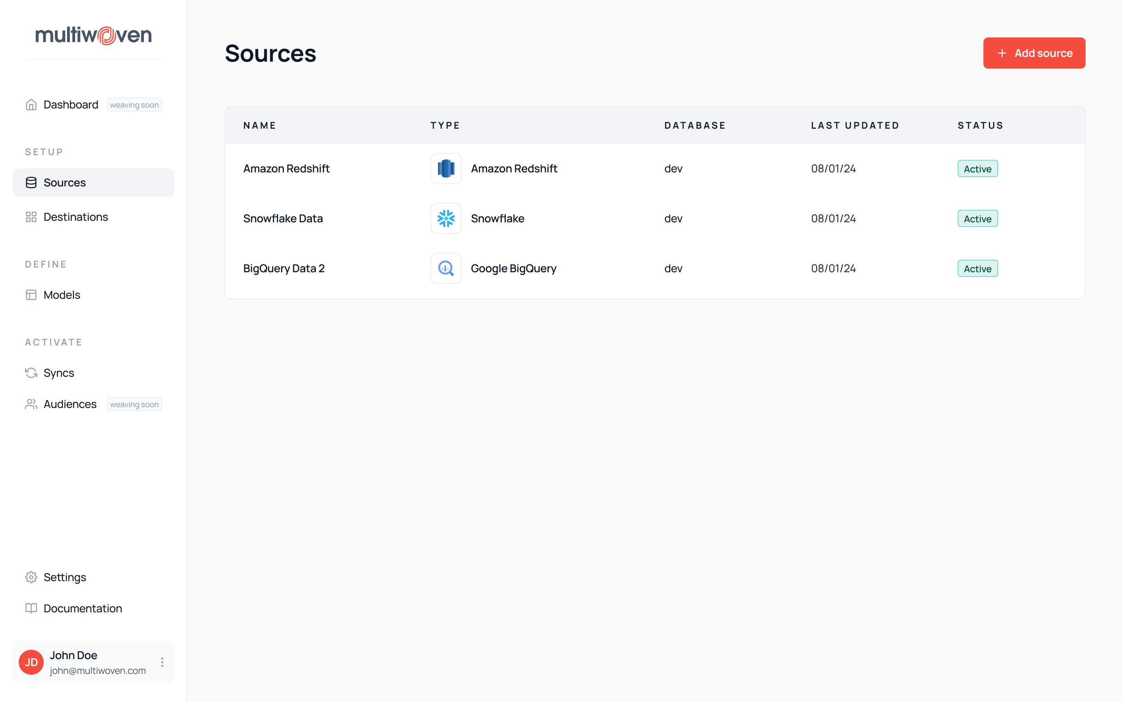
Task: Click the multiwoven logo
Action: (x=93, y=35)
